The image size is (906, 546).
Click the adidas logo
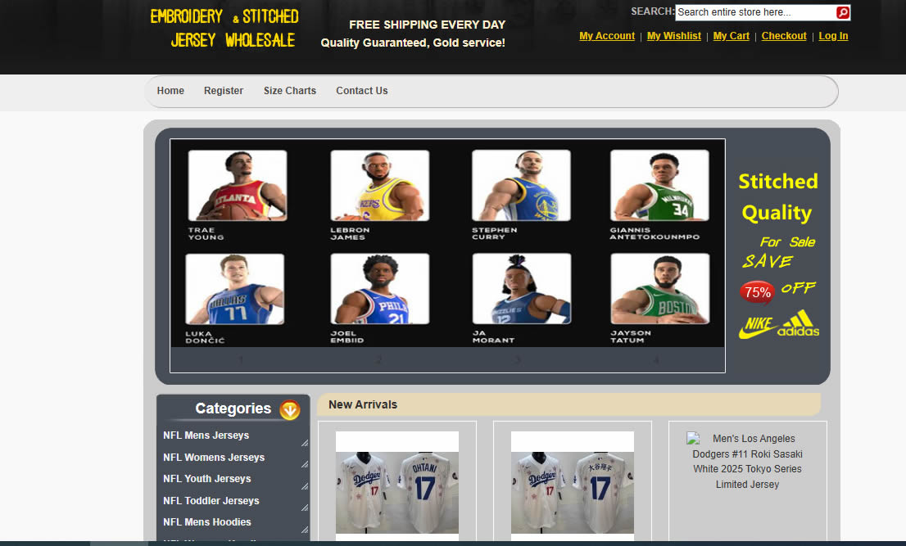pyautogui.click(x=799, y=324)
